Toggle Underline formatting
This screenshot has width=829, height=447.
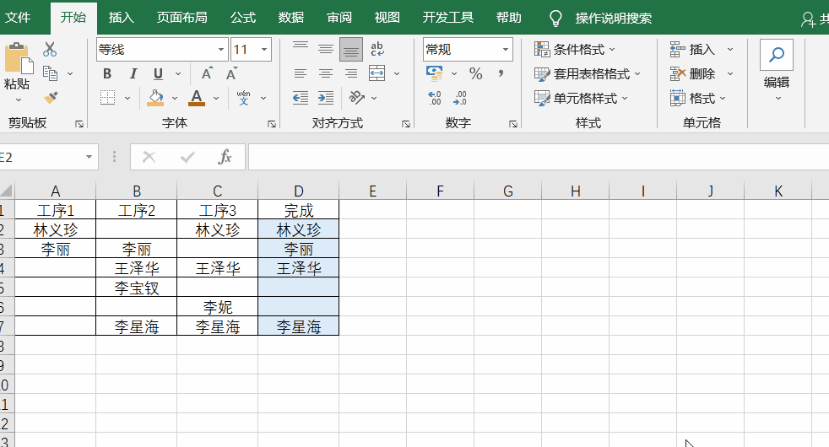(x=158, y=73)
